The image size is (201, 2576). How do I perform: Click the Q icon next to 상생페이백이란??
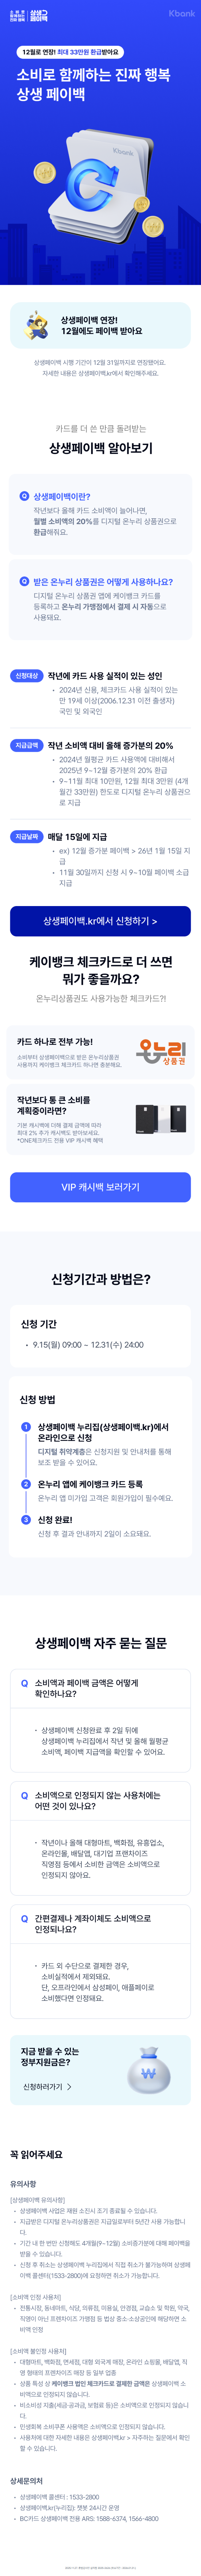tap(25, 496)
